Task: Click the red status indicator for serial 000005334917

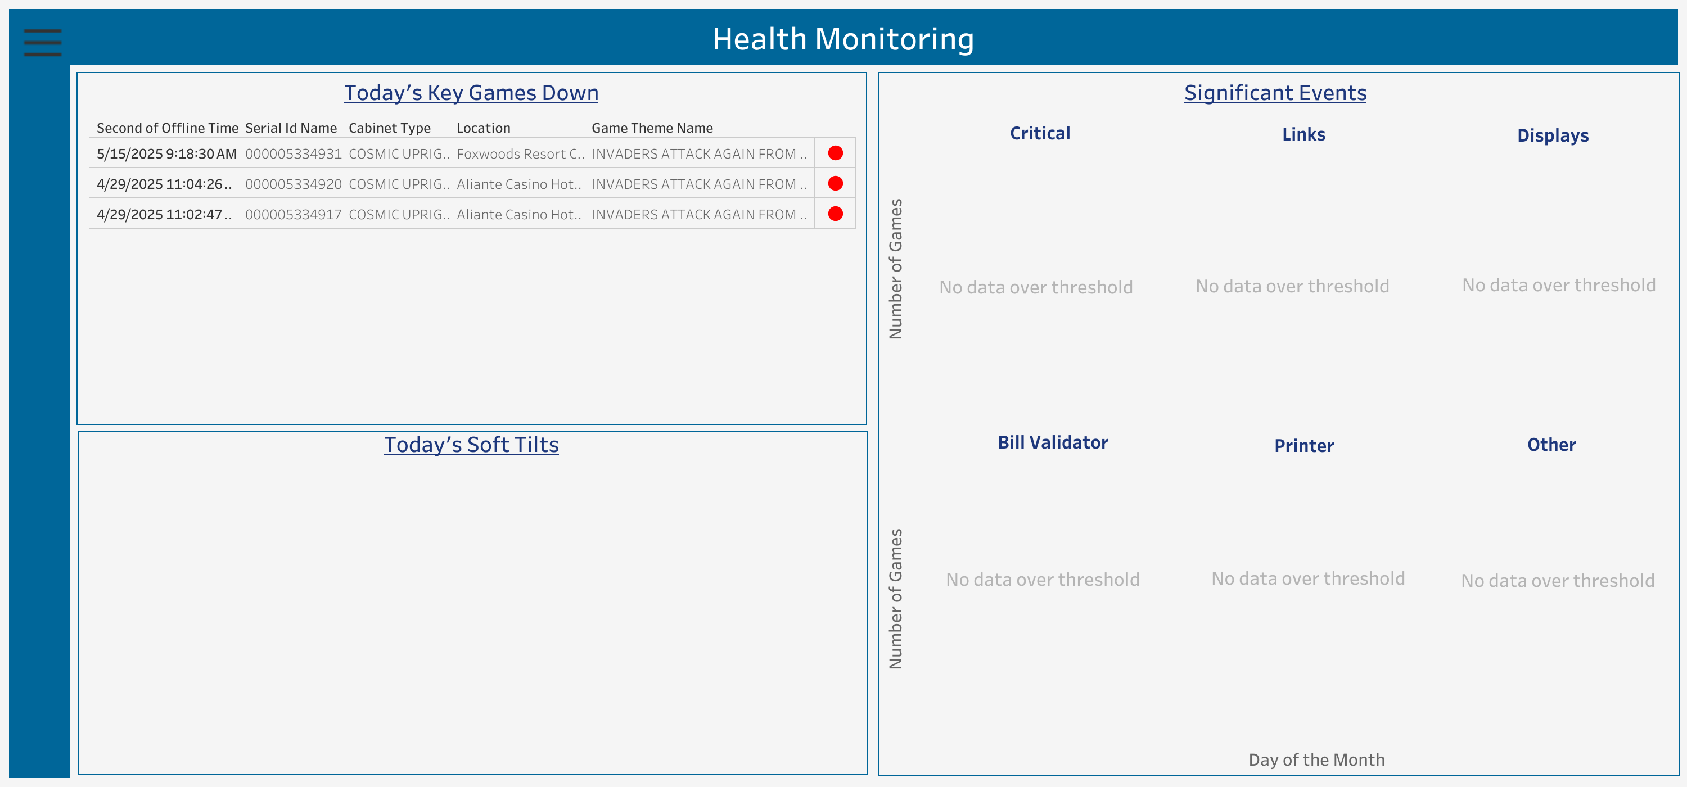Action: point(835,214)
